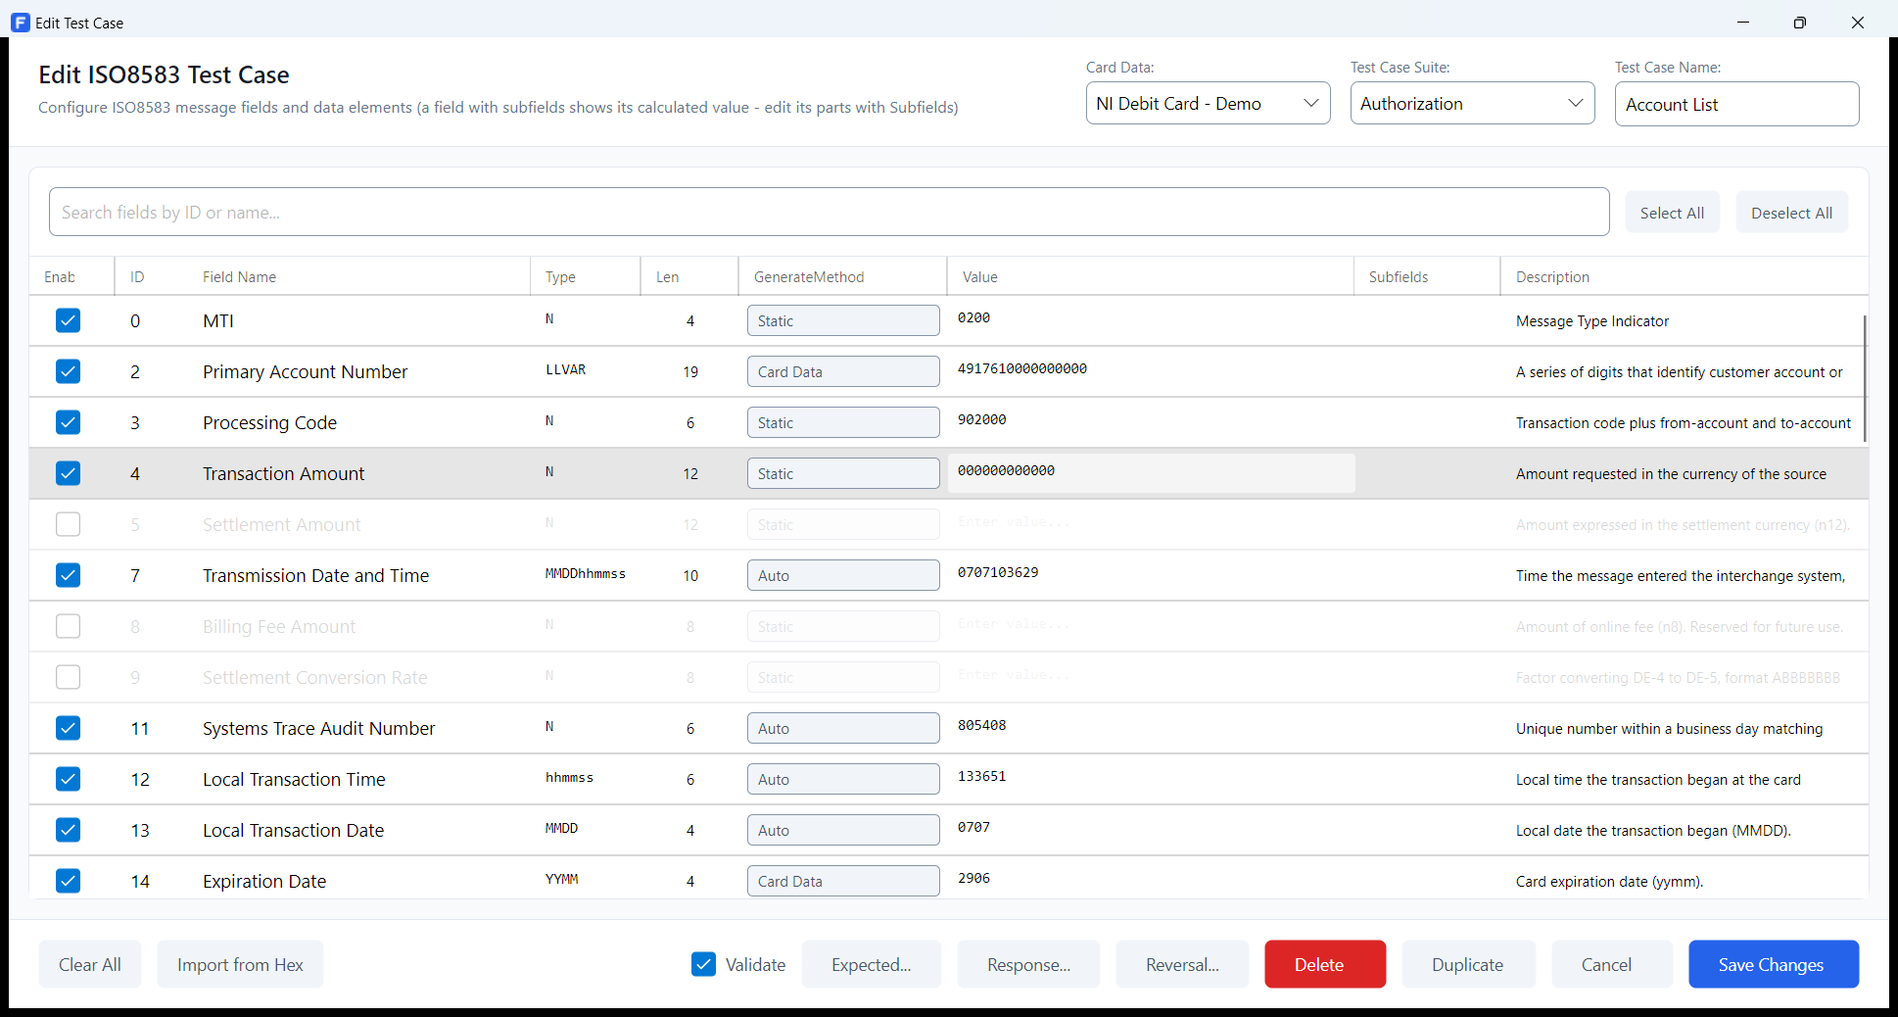Click the Clear All button
The image size is (1898, 1017).
coord(90,965)
